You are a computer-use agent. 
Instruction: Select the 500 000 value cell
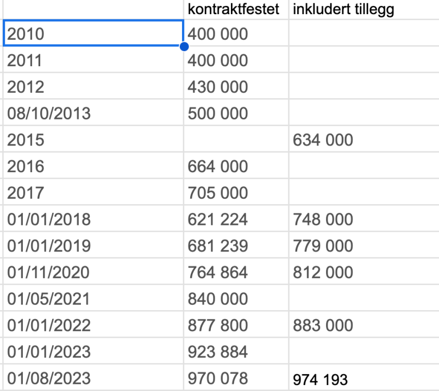tap(236, 113)
